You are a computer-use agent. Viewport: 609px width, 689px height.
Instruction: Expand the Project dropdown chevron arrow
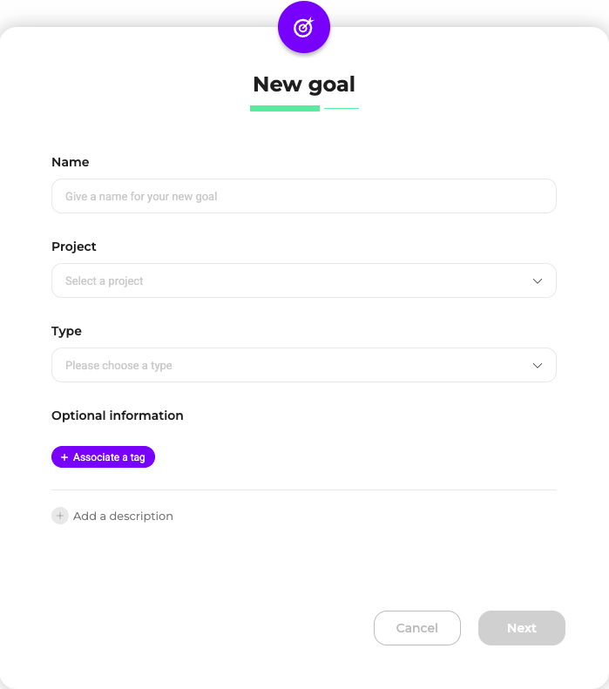point(537,280)
